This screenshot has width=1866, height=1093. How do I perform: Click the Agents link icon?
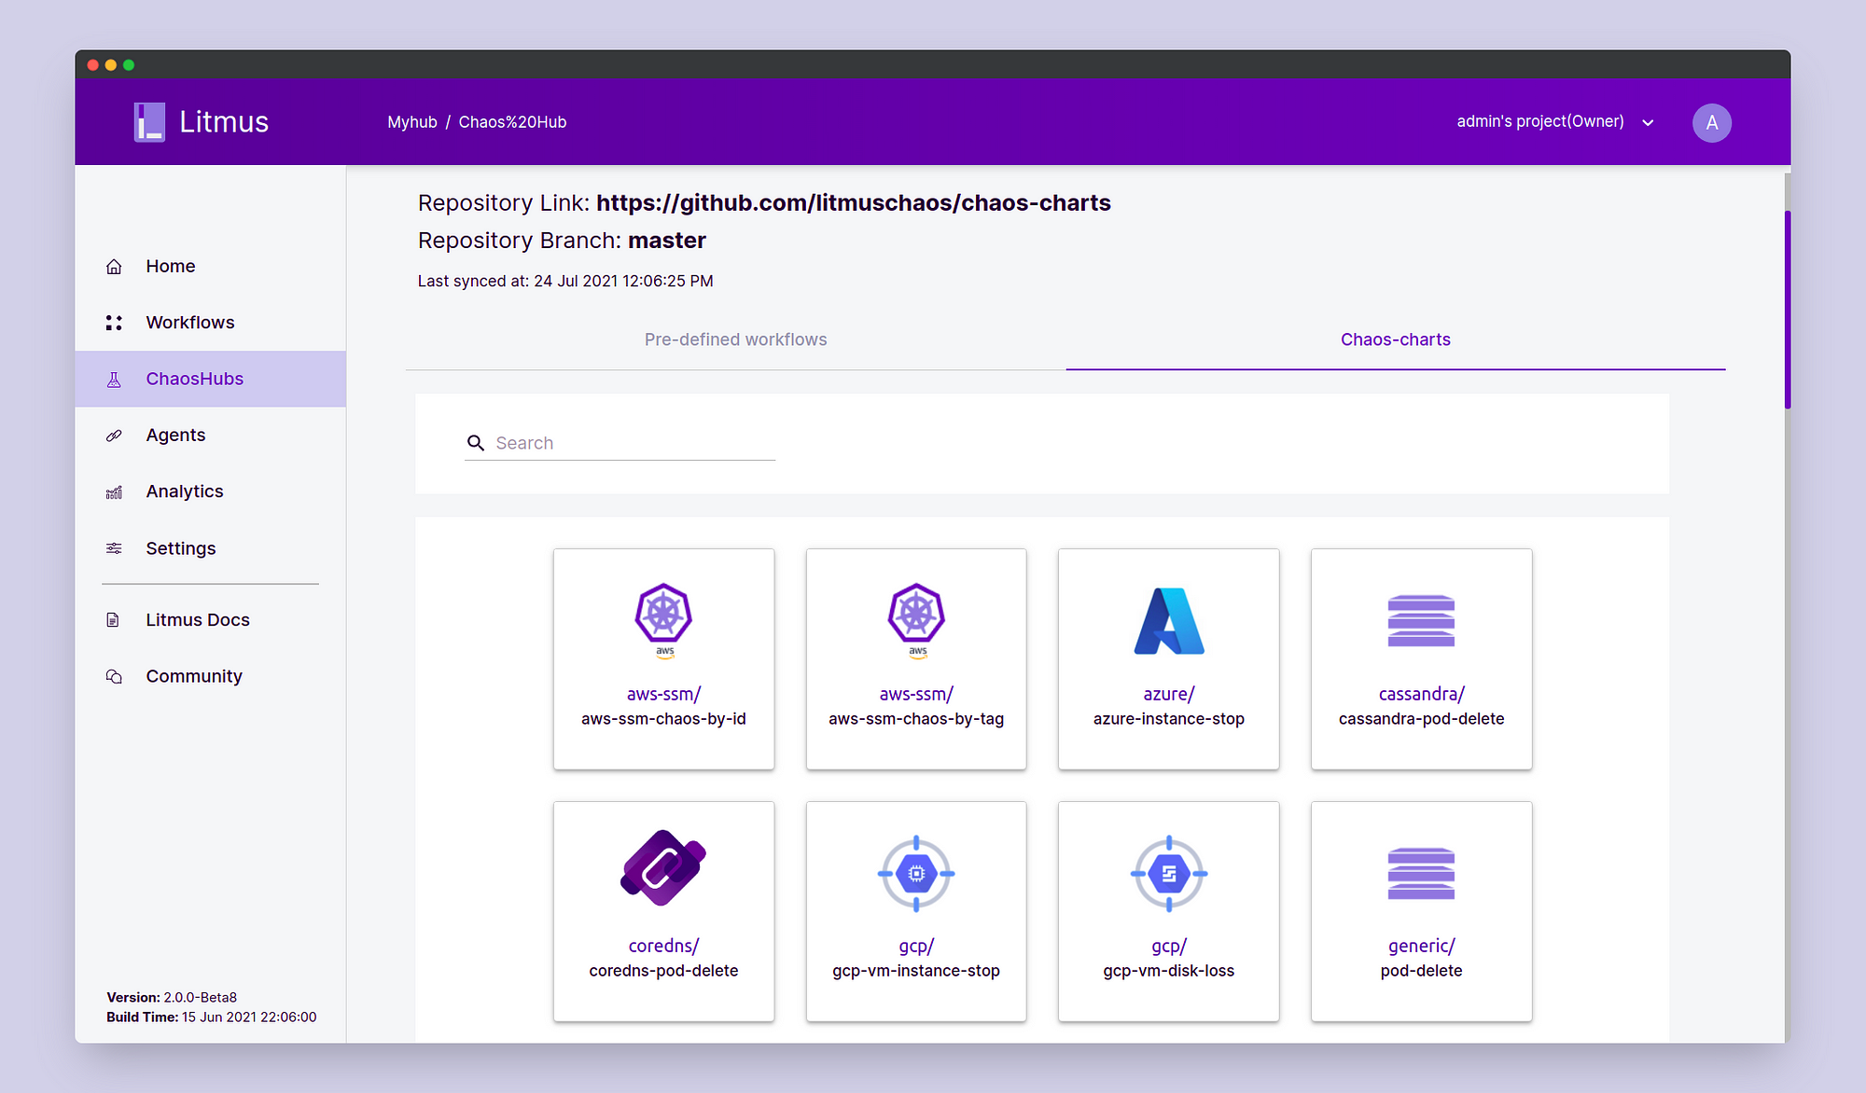click(x=114, y=436)
